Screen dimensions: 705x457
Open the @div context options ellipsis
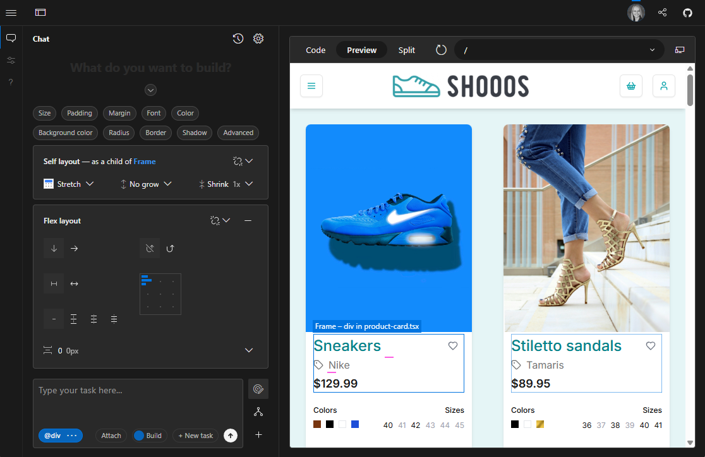click(x=72, y=436)
